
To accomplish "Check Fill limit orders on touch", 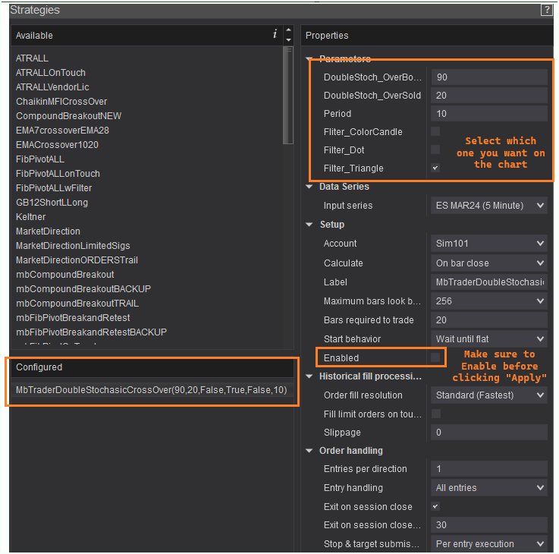I will [435, 414].
